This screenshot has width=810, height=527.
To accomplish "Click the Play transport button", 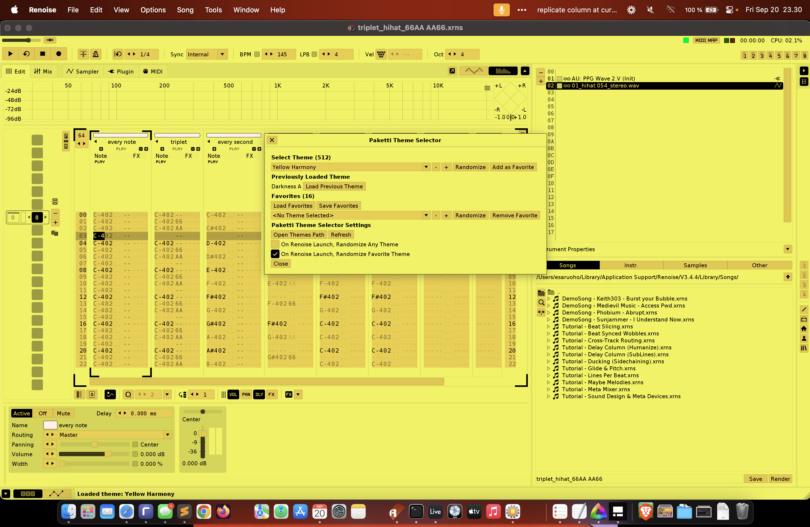I will 10,54.
